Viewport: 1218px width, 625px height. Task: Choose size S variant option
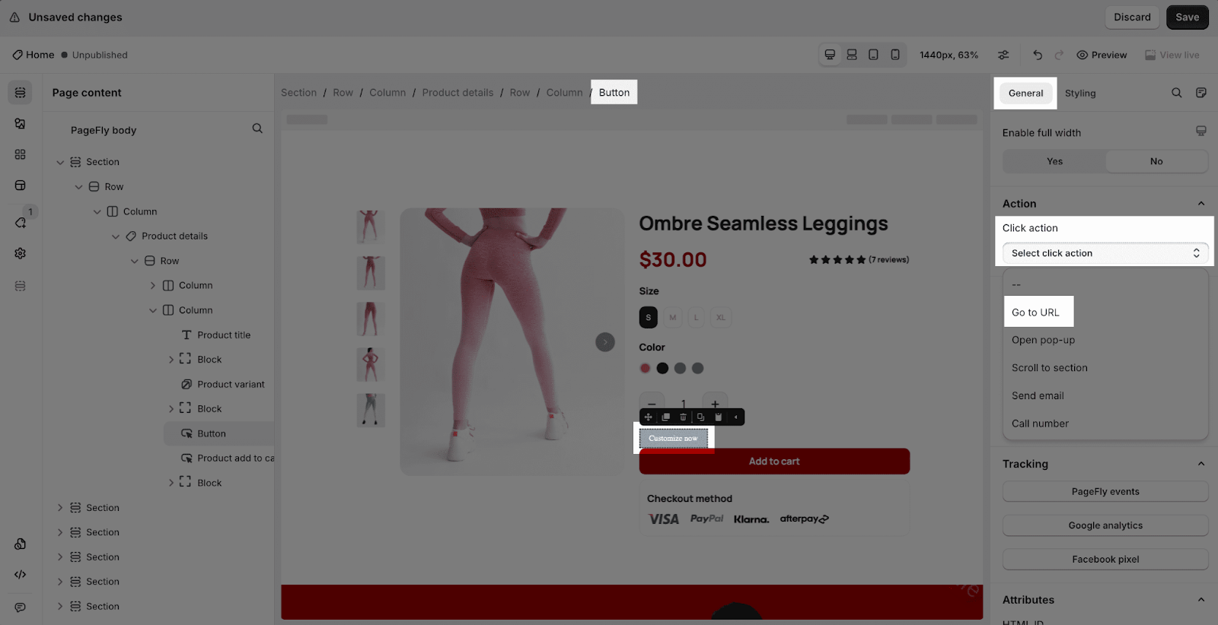648,317
